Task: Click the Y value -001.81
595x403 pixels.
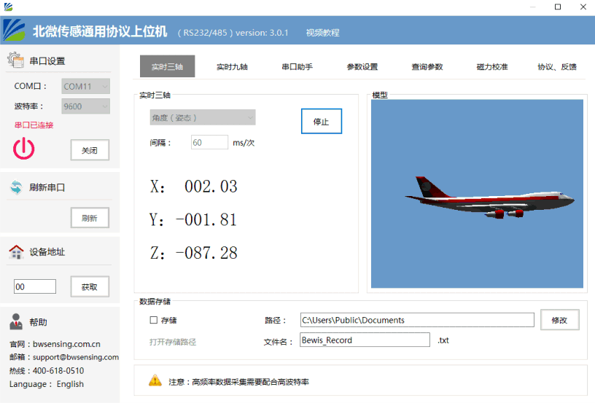Action: pyautogui.click(x=206, y=219)
